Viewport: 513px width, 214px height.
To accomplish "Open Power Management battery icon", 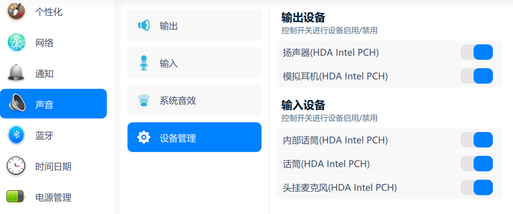I will [16, 196].
